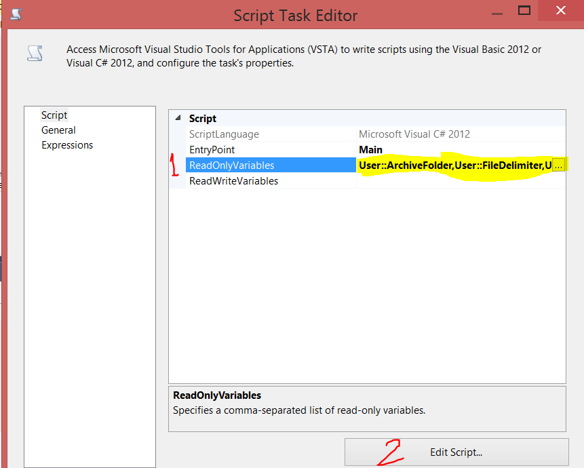
Task: Click the EntryPoint property label
Action: click(210, 149)
